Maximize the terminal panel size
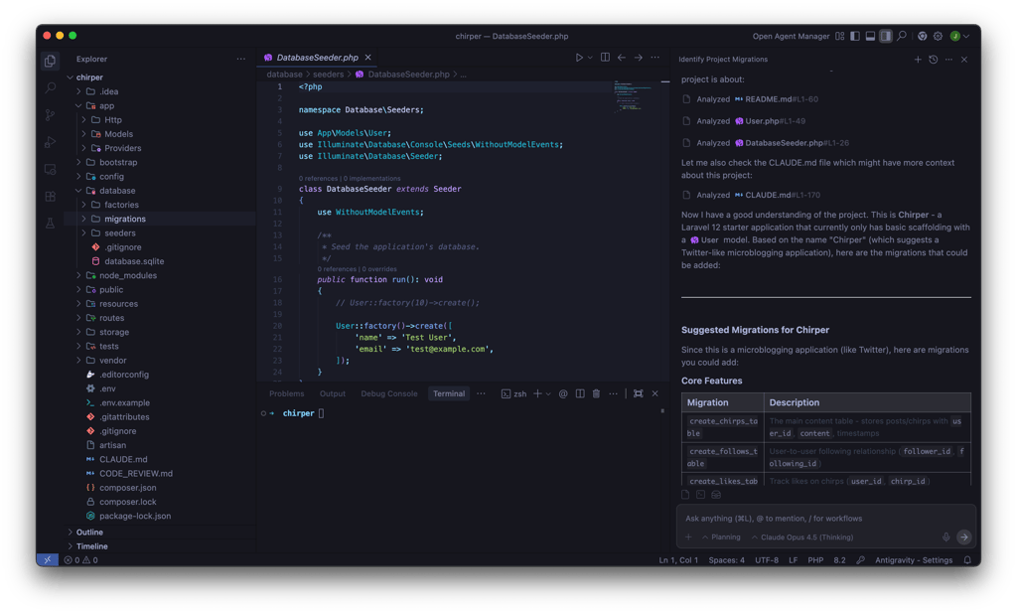The width and height of the screenshot is (1017, 614). pyautogui.click(x=639, y=394)
